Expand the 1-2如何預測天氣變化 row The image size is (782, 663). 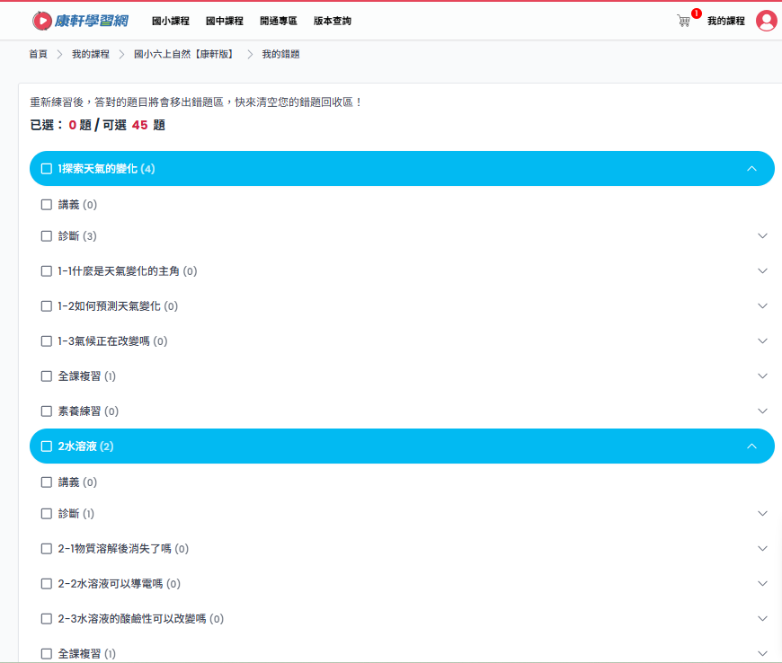pos(763,306)
